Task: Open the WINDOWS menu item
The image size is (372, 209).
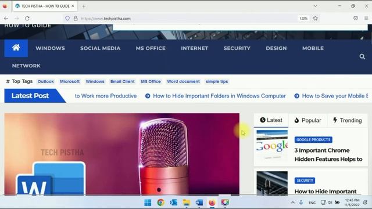Action: click(x=51, y=48)
